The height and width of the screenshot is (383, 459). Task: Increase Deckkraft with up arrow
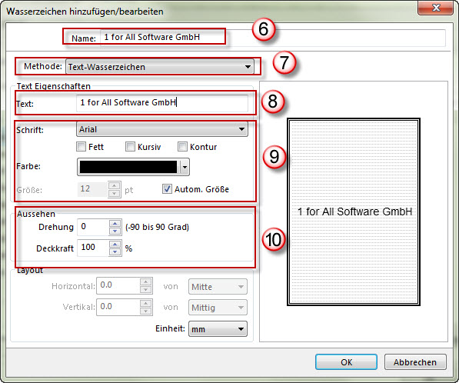[x=115, y=245]
